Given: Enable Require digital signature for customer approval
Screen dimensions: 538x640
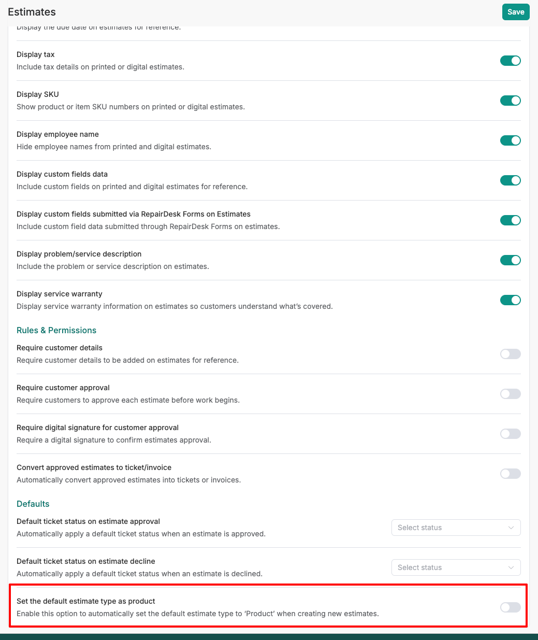Looking at the screenshot, I should pos(510,434).
